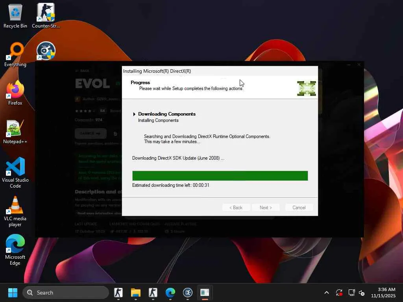Image resolution: width=403 pixels, height=302 pixels.
Task: Click the disabled Back button
Action: (x=236, y=208)
